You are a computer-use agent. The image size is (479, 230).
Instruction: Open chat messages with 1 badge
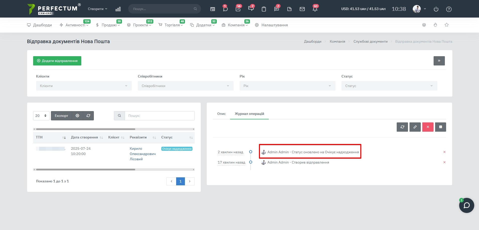(225, 9)
